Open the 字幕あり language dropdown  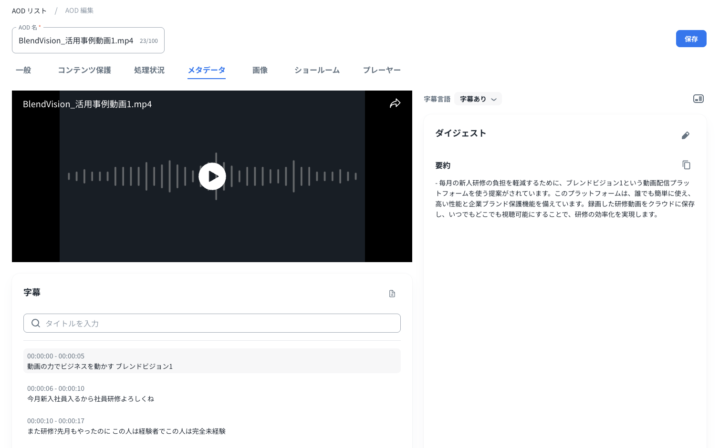tap(478, 99)
